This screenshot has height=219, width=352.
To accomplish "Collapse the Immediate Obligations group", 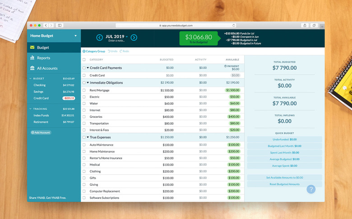I will coord(88,83).
